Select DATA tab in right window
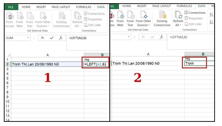The width and height of the screenshot is (222, 126). coord(202,6)
